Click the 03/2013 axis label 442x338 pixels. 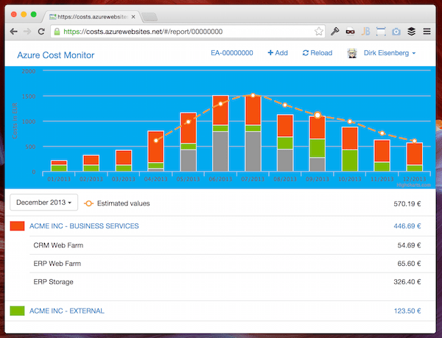click(x=124, y=179)
